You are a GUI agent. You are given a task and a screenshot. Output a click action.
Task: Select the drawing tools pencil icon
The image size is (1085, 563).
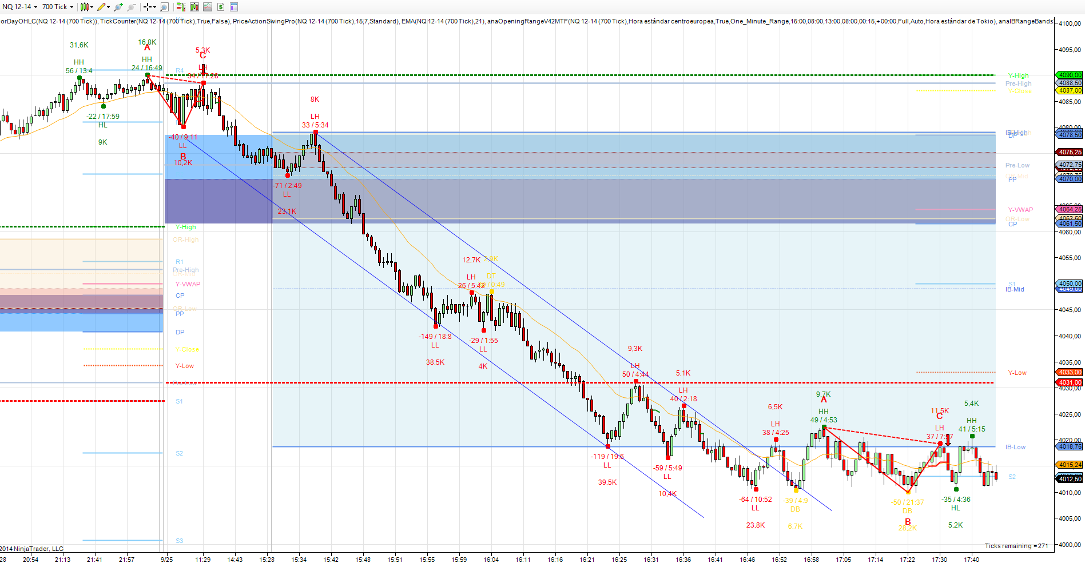coord(101,7)
